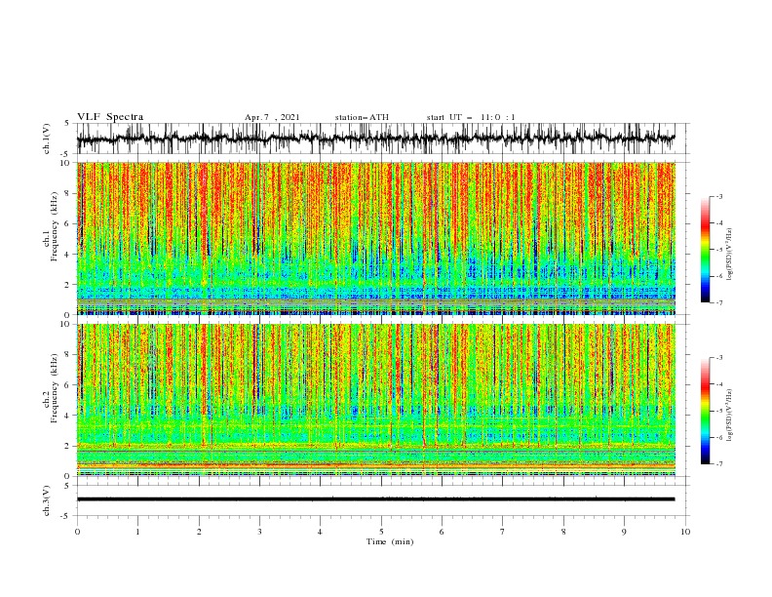Click the 'ch.1 Frequency (kHz)' axis label
This screenshot has width=772, height=597.
52,225
